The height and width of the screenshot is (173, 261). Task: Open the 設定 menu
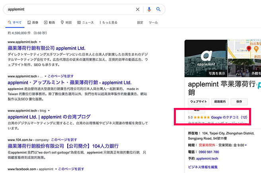[x=140, y=22]
